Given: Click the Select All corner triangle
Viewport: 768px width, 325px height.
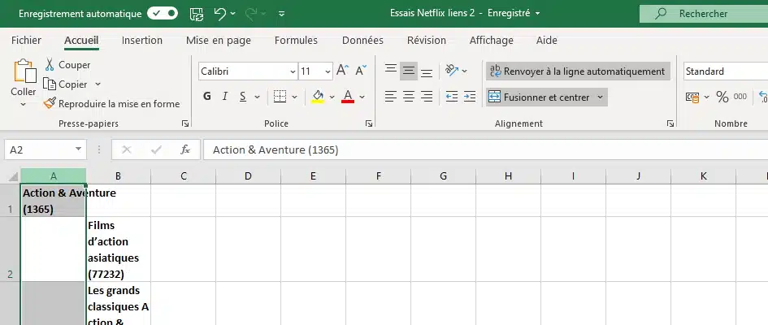Looking at the screenshot, I should 13,176.
